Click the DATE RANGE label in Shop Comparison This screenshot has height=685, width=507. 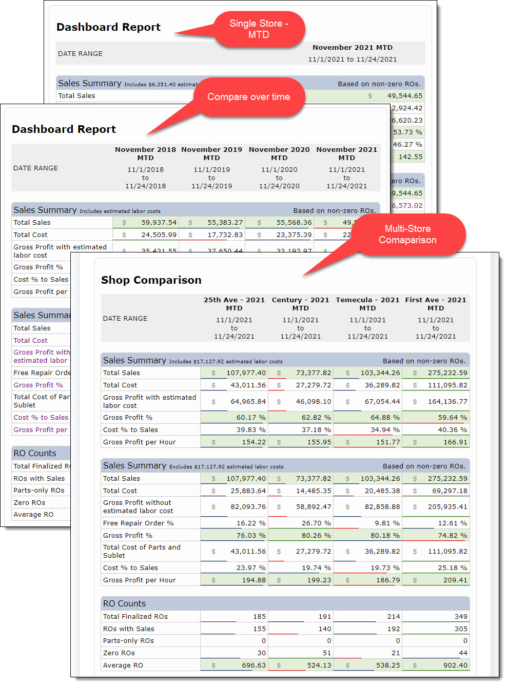(125, 319)
